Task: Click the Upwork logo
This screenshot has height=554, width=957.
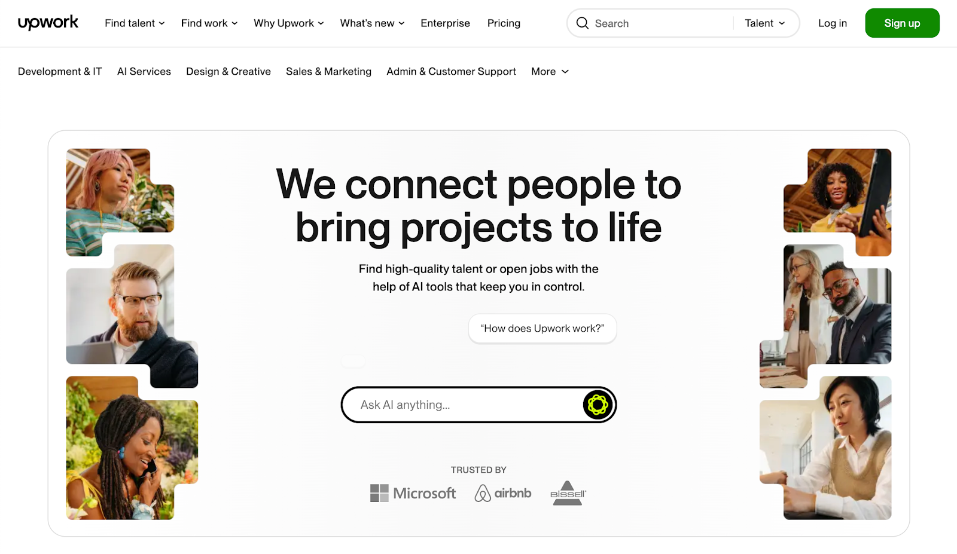Action: coord(48,23)
